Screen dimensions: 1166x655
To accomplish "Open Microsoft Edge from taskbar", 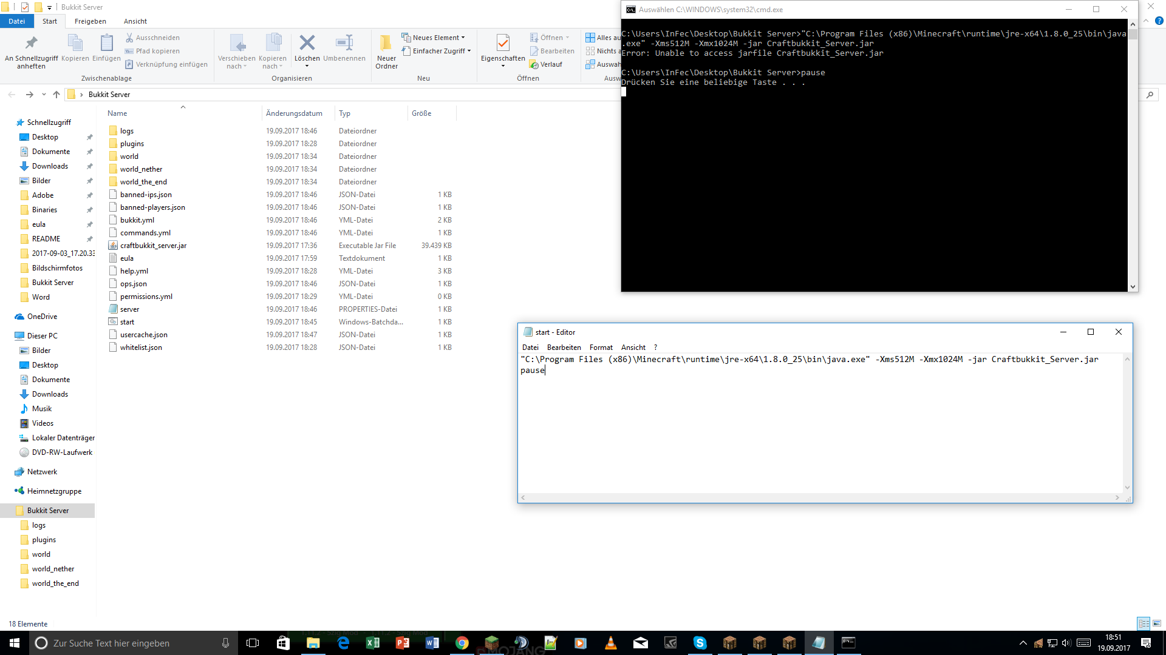I will point(343,643).
